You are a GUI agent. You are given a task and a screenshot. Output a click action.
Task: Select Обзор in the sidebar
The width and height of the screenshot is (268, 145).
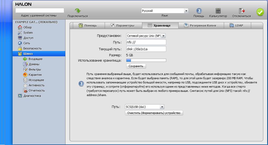(x=28, y=27)
